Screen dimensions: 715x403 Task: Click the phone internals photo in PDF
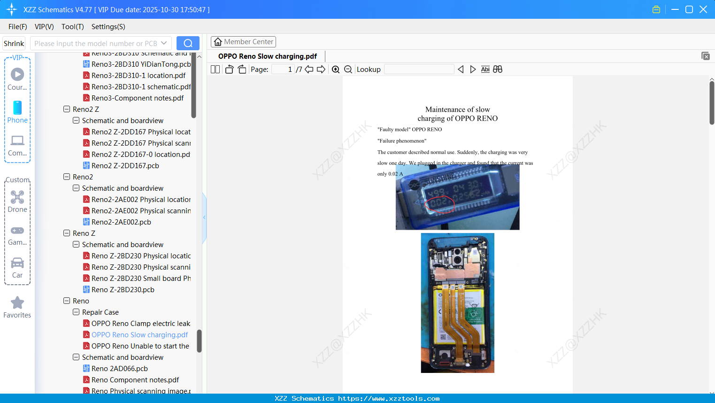[458, 303]
